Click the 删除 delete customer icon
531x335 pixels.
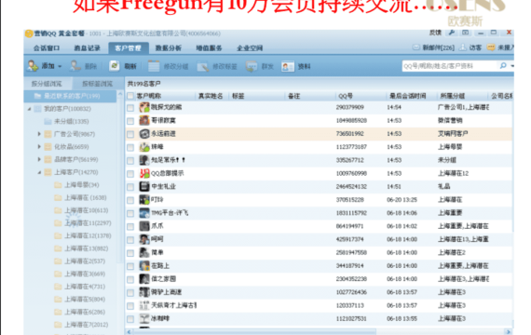coord(75,66)
